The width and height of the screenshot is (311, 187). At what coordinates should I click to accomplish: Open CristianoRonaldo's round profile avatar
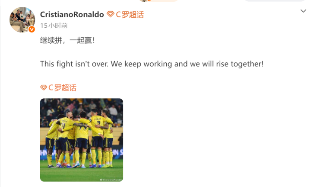pyautogui.click(x=22, y=19)
